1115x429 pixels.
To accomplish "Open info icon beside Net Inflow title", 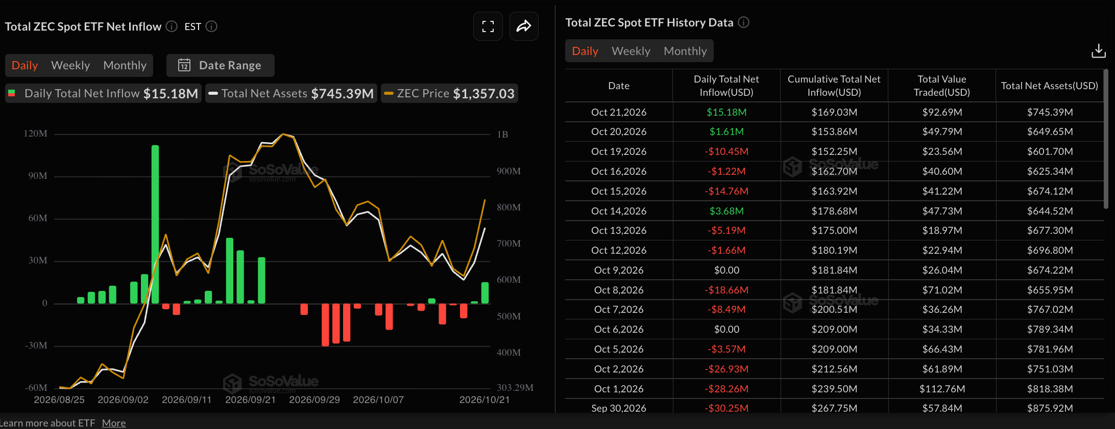I will point(172,26).
